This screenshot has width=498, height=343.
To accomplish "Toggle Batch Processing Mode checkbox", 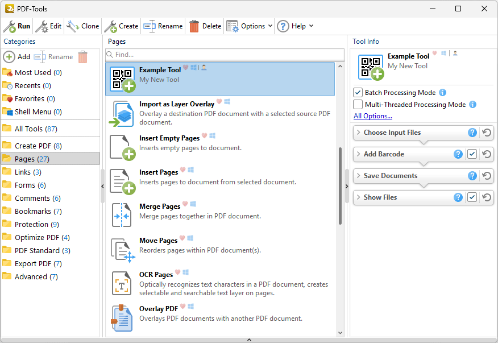I will click(358, 93).
